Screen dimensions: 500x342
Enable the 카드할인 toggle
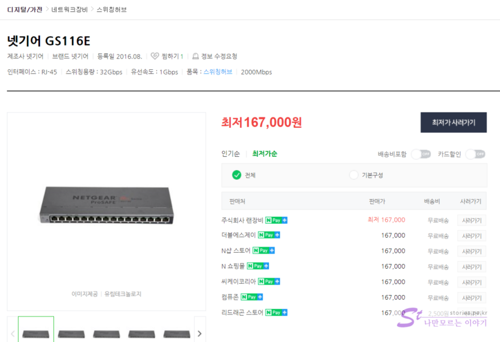[475, 154]
